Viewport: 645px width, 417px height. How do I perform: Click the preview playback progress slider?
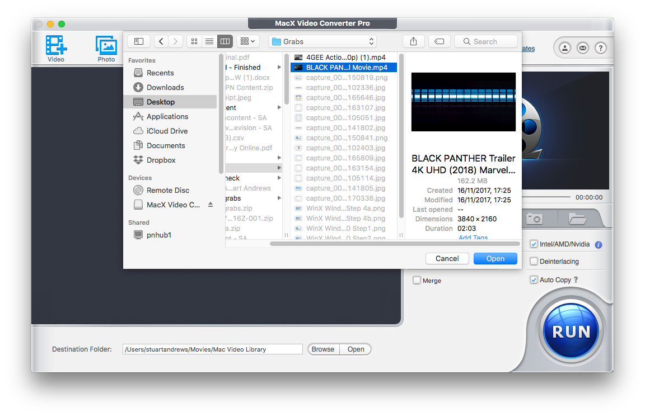click(546, 197)
